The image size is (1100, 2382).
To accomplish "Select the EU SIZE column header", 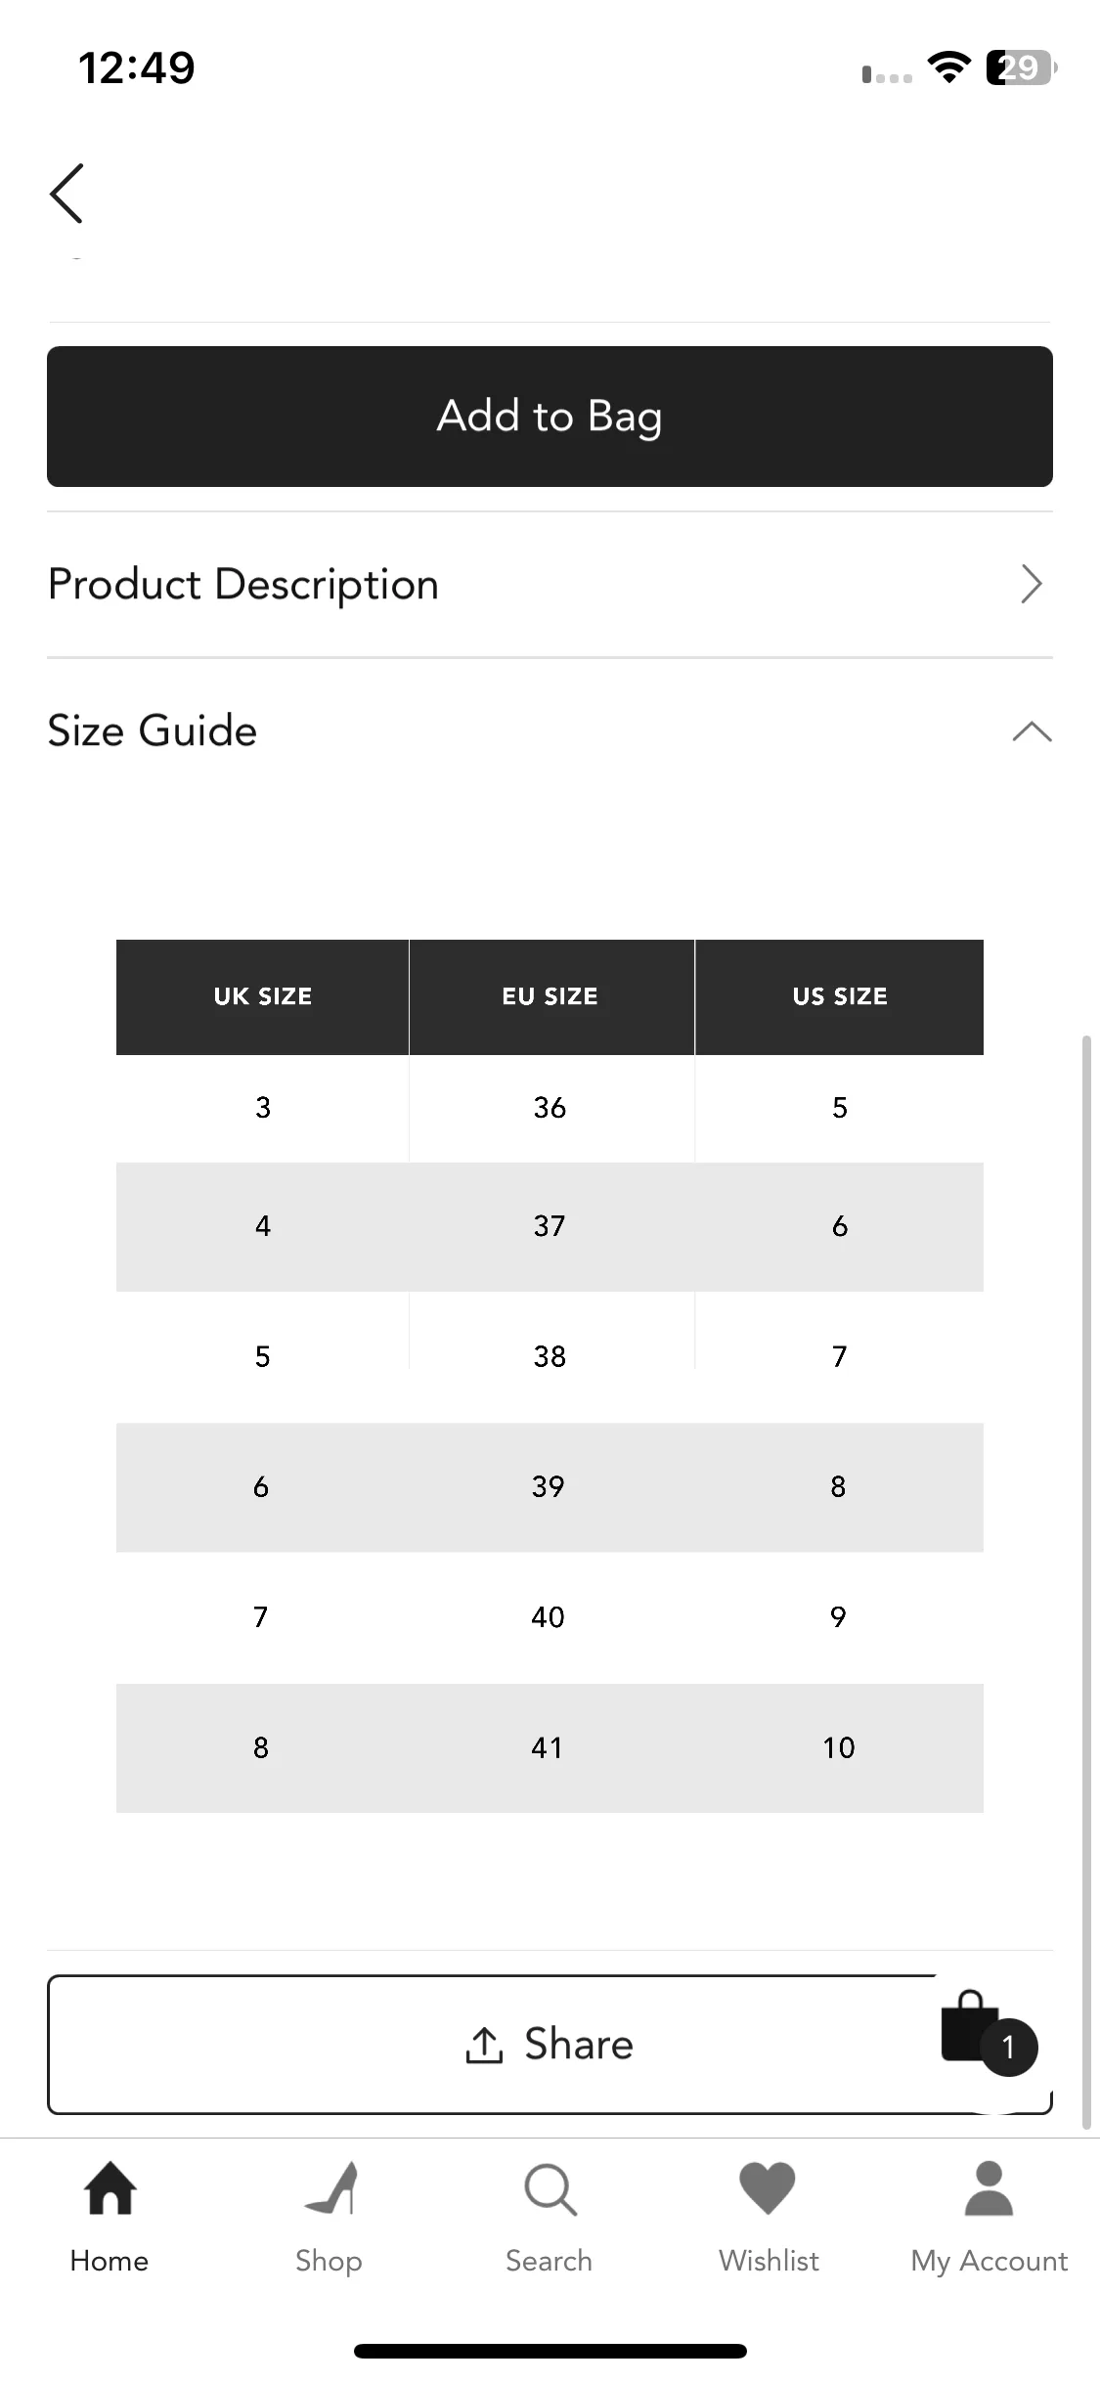I will (551, 996).
